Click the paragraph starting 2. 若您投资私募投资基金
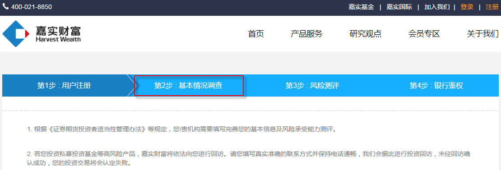The height and width of the screenshot is (170, 501). pyautogui.click(x=249, y=158)
